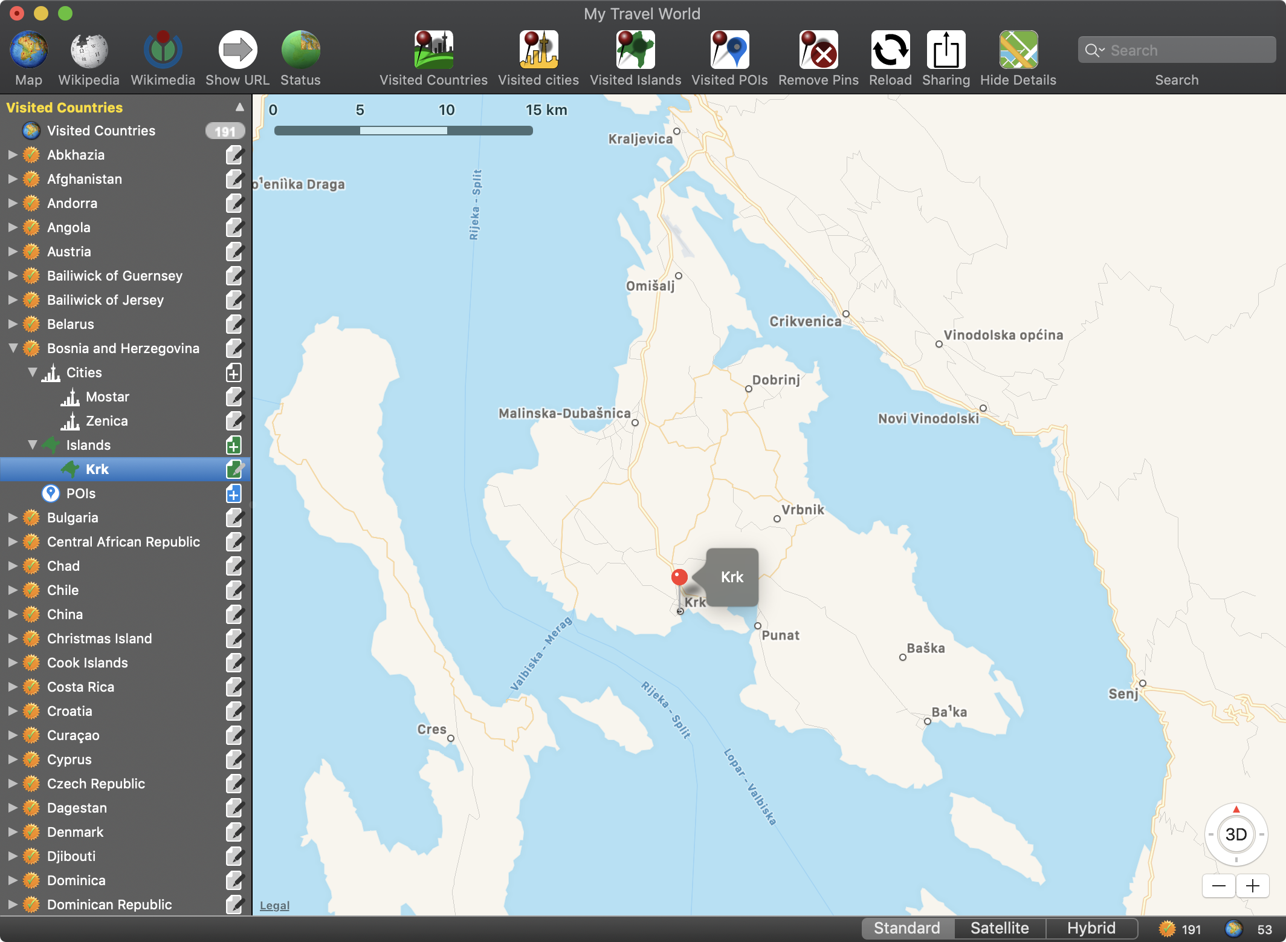1286x942 pixels.
Task: Click the Baška town marker
Action: pyautogui.click(x=903, y=657)
